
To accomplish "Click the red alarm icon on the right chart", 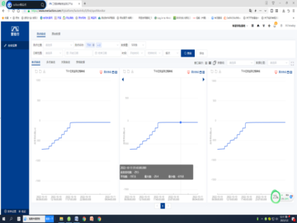I will click(x=276, y=72).
